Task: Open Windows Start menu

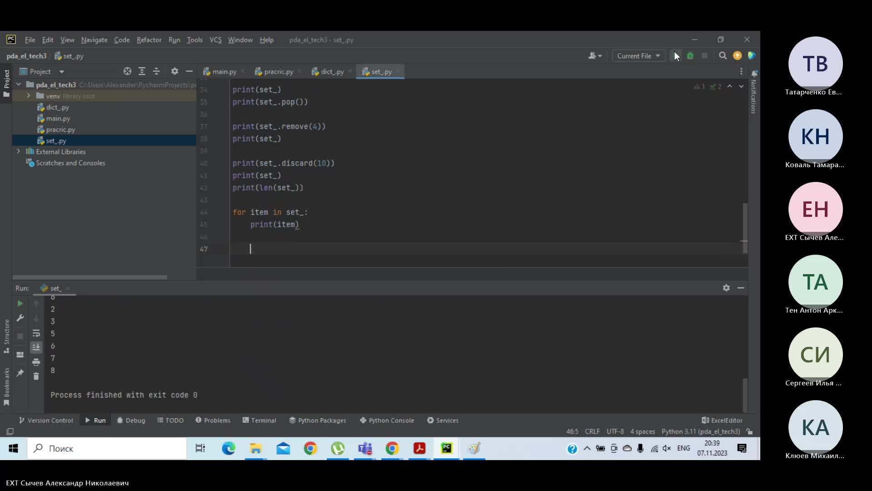Action: 13,449
